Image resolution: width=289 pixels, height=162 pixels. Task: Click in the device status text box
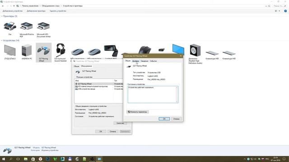click(152, 94)
